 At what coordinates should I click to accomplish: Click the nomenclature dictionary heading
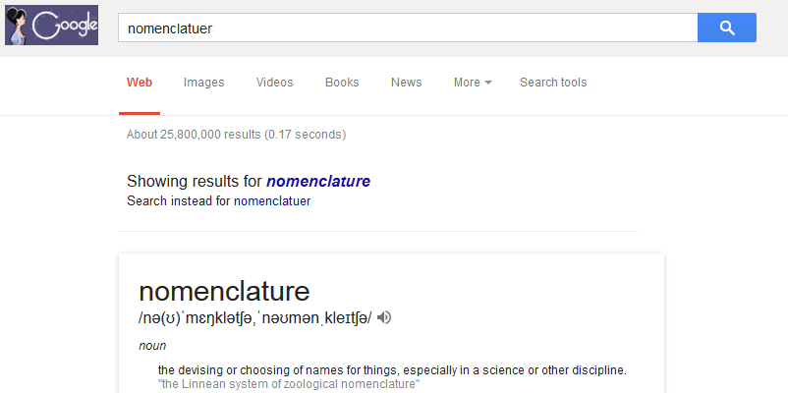point(224,291)
